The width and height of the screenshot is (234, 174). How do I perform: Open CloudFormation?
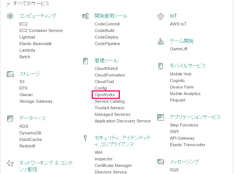point(110,75)
